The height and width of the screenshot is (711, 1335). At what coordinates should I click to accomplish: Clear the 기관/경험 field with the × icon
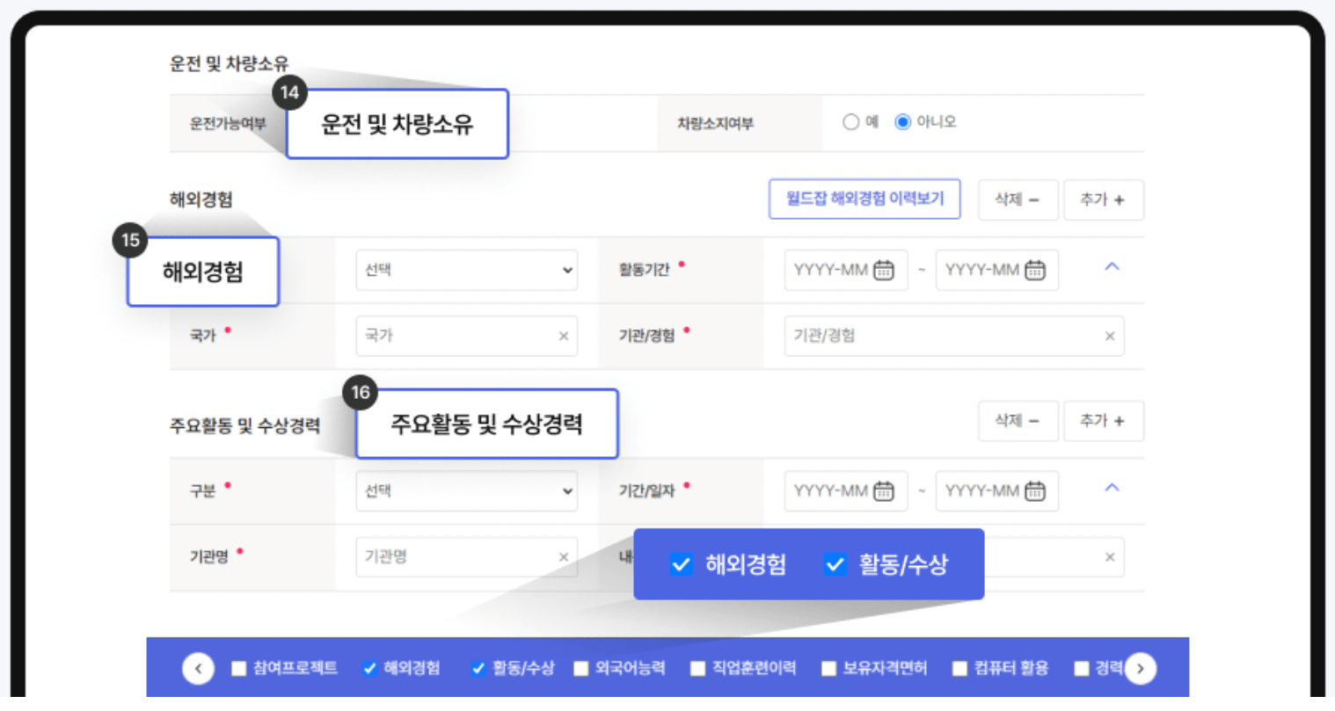pyautogui.click(x=1110, y=336)
